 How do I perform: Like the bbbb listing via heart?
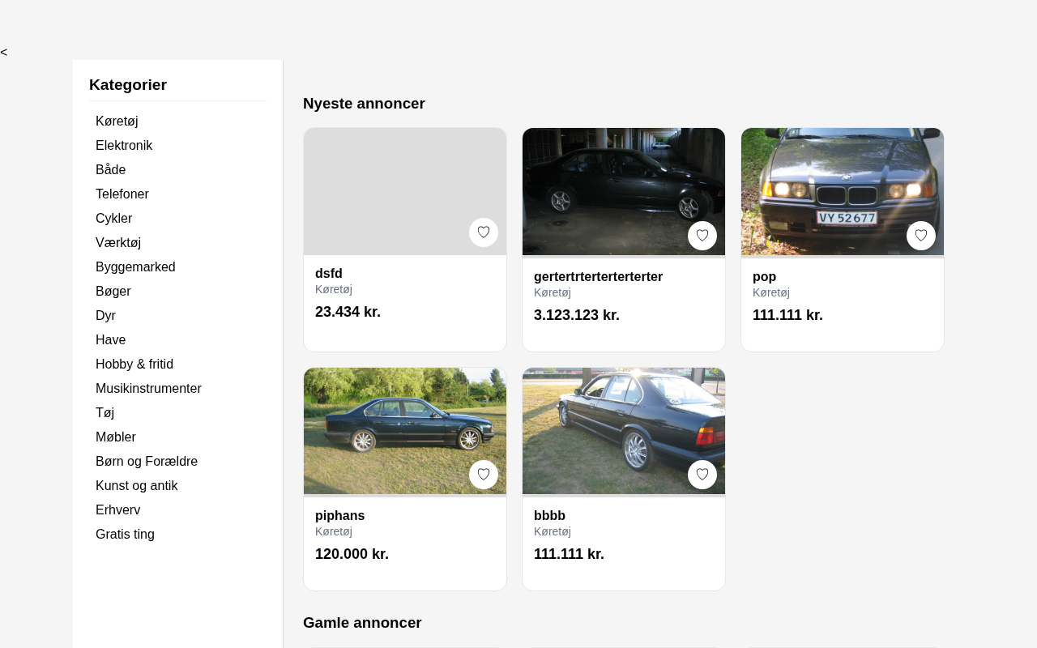coord(702,475)
